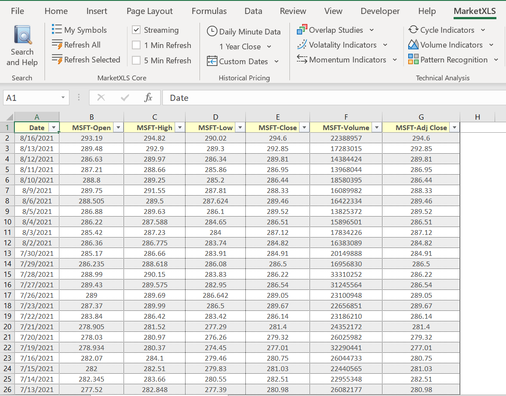Viewport: 506px width, 396px height.
Task: Expand the Momentum Indicators dropdown arrow
Action: coord(395,60)
